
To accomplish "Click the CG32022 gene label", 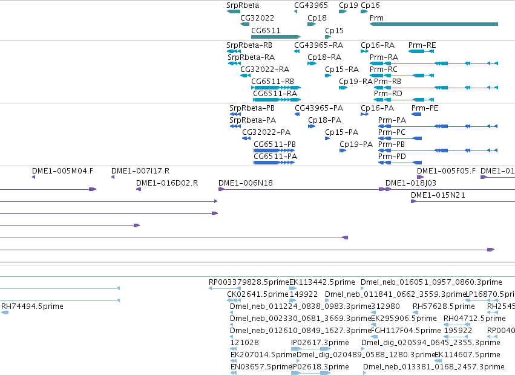I will click(257, 18).
